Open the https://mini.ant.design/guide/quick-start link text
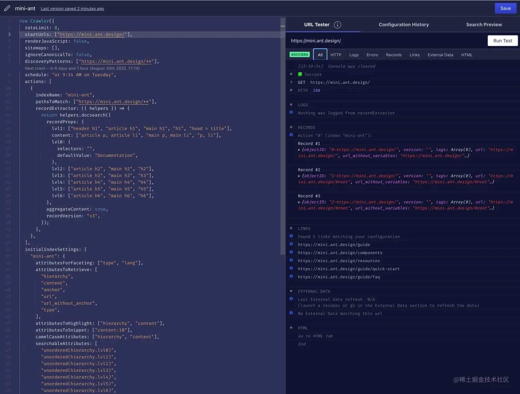This screenshot has width=520, height=394. [x=349, y=269]
